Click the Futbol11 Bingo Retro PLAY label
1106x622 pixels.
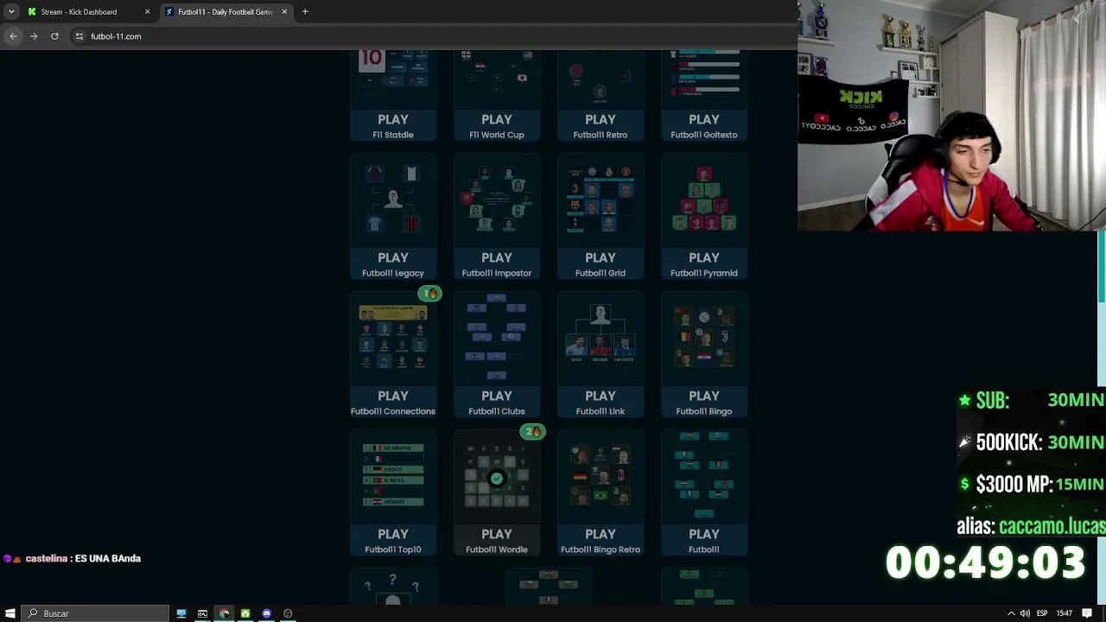coord(601,535)
